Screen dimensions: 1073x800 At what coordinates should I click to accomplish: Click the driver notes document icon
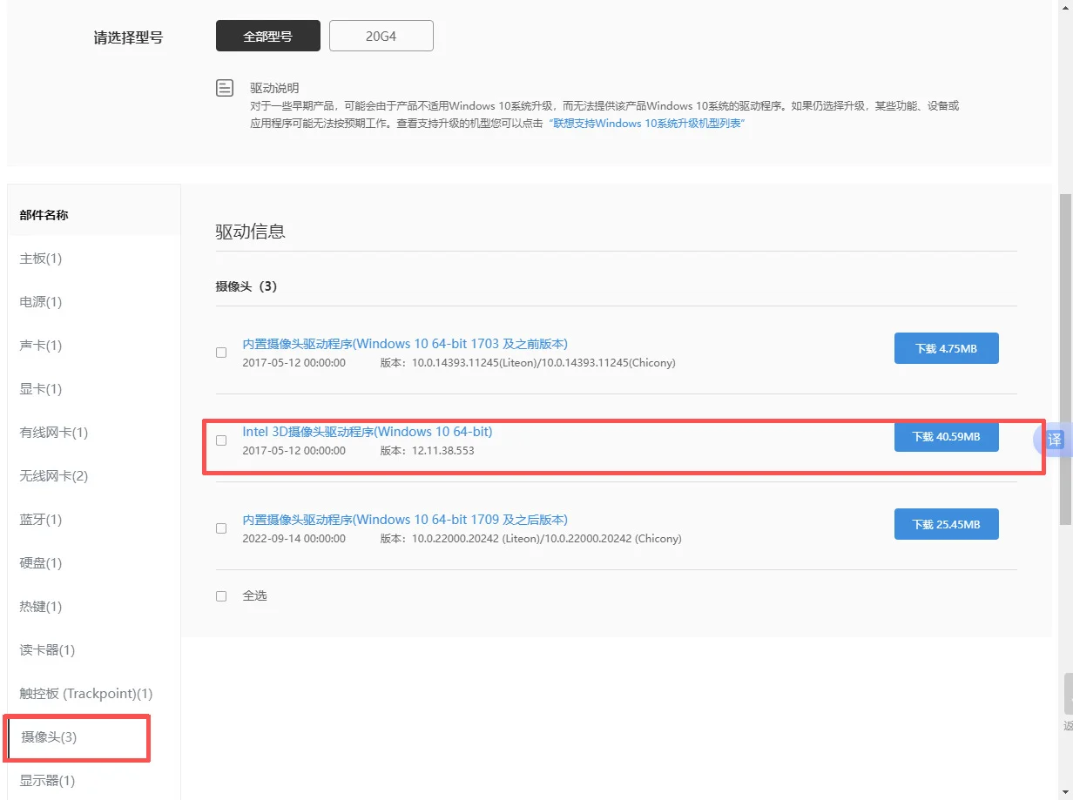point(225,87)
